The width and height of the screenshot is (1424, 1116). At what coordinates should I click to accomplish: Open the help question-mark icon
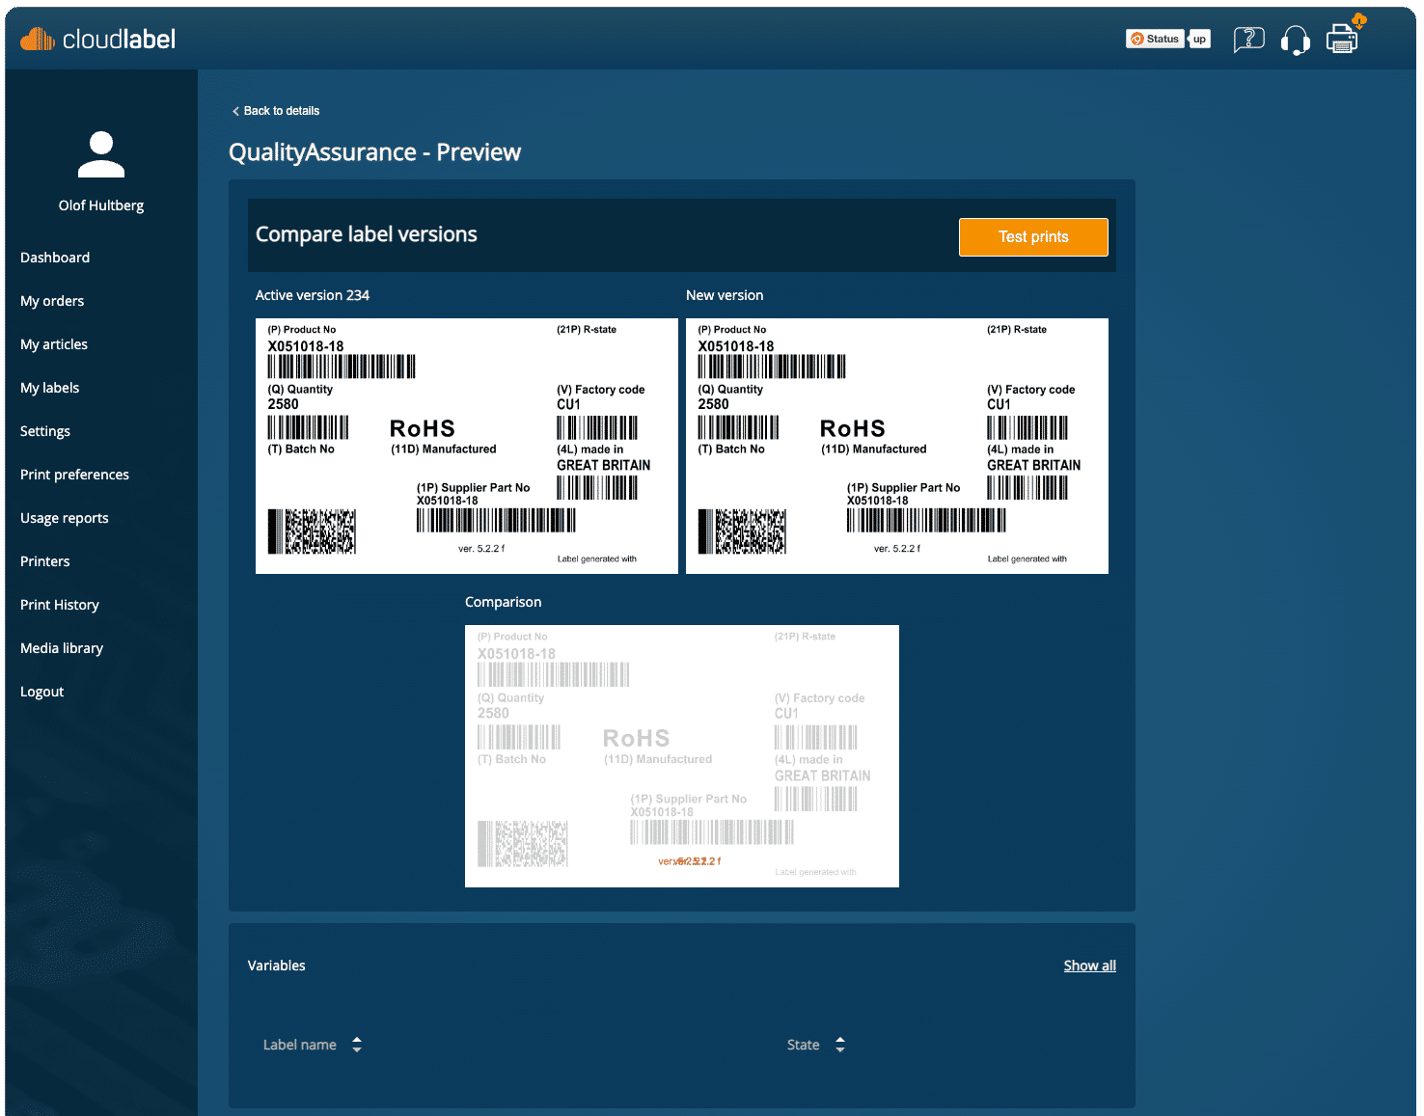click(1248, 39)
